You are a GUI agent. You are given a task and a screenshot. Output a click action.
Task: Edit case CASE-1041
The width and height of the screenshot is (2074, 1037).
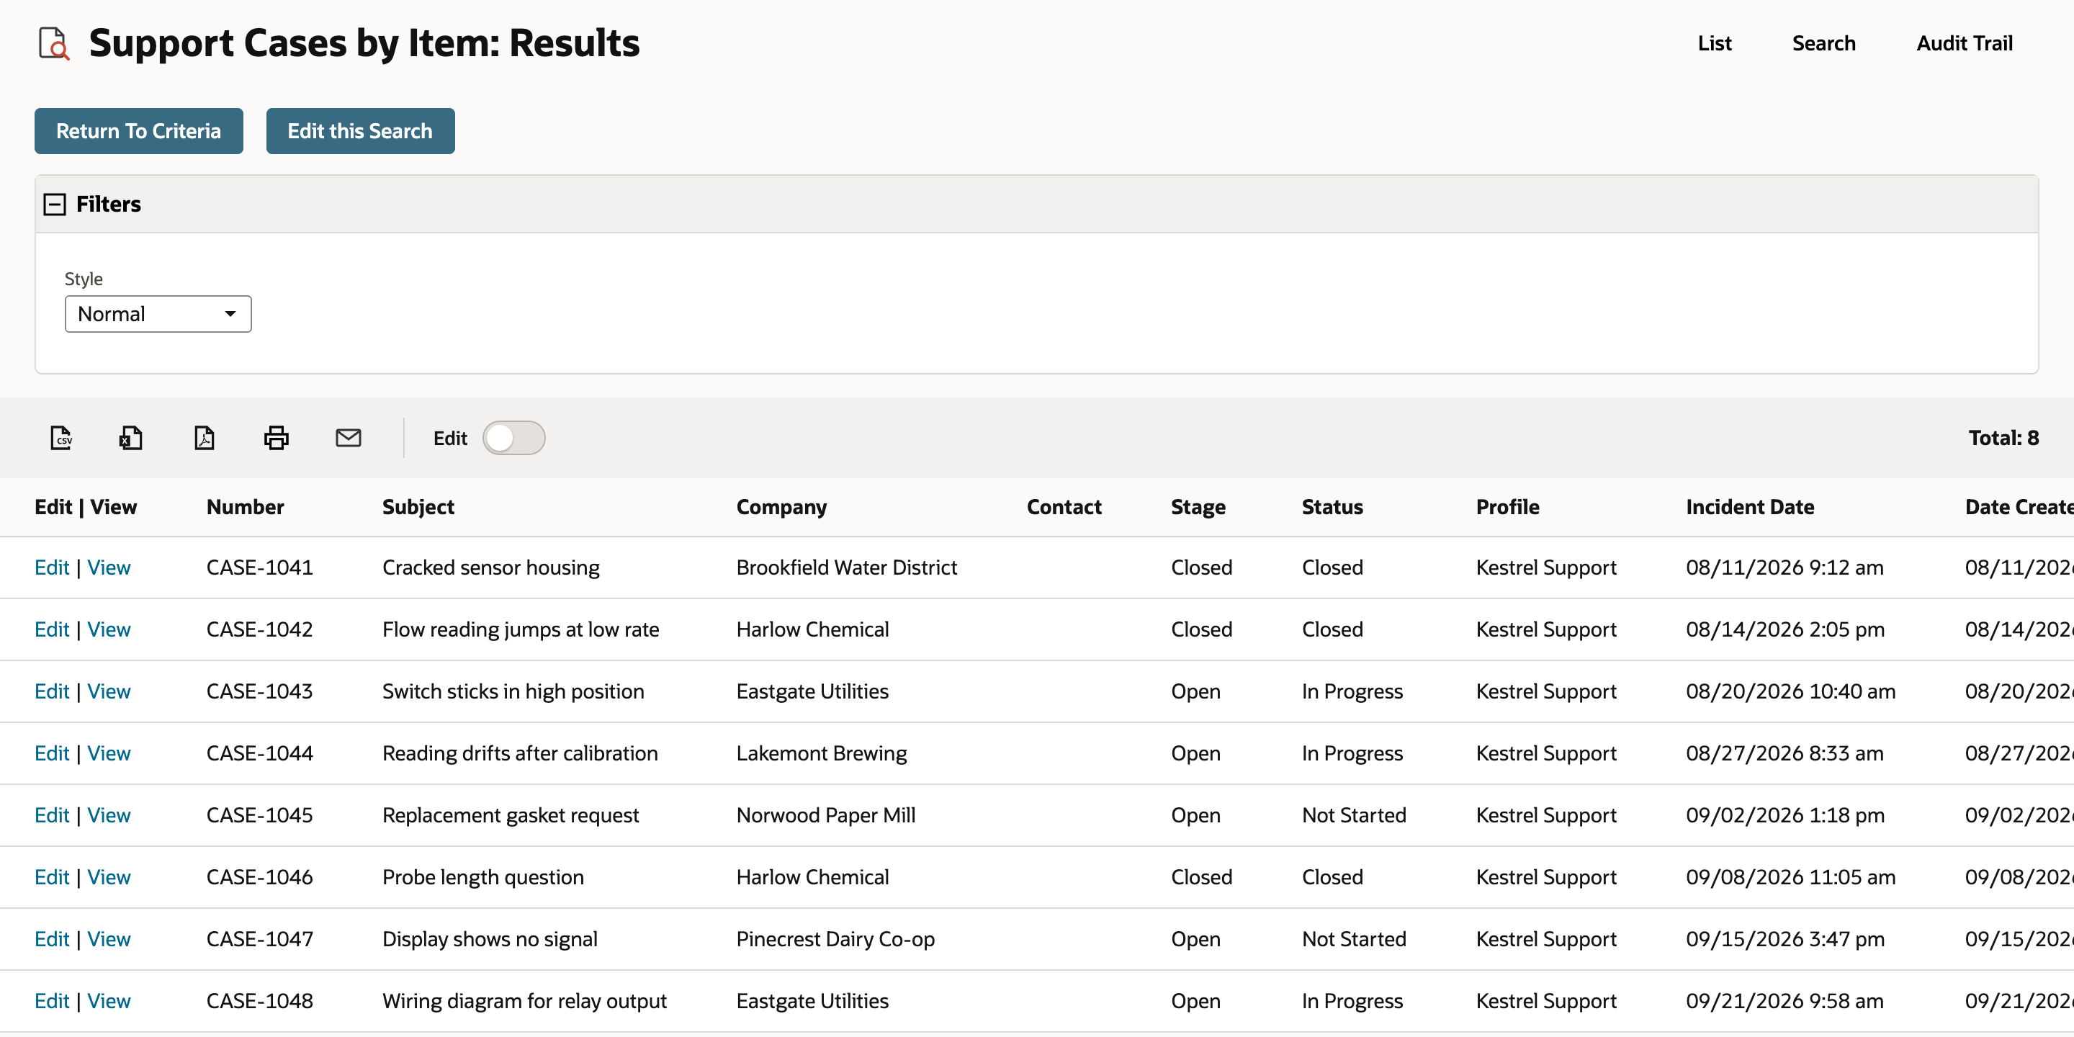coord(52,567)
